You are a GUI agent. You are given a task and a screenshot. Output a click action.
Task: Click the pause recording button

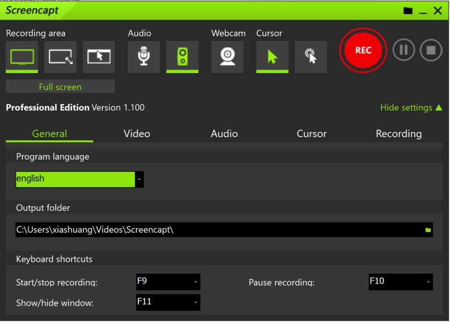pyautogui.click(x=403, y=50)
